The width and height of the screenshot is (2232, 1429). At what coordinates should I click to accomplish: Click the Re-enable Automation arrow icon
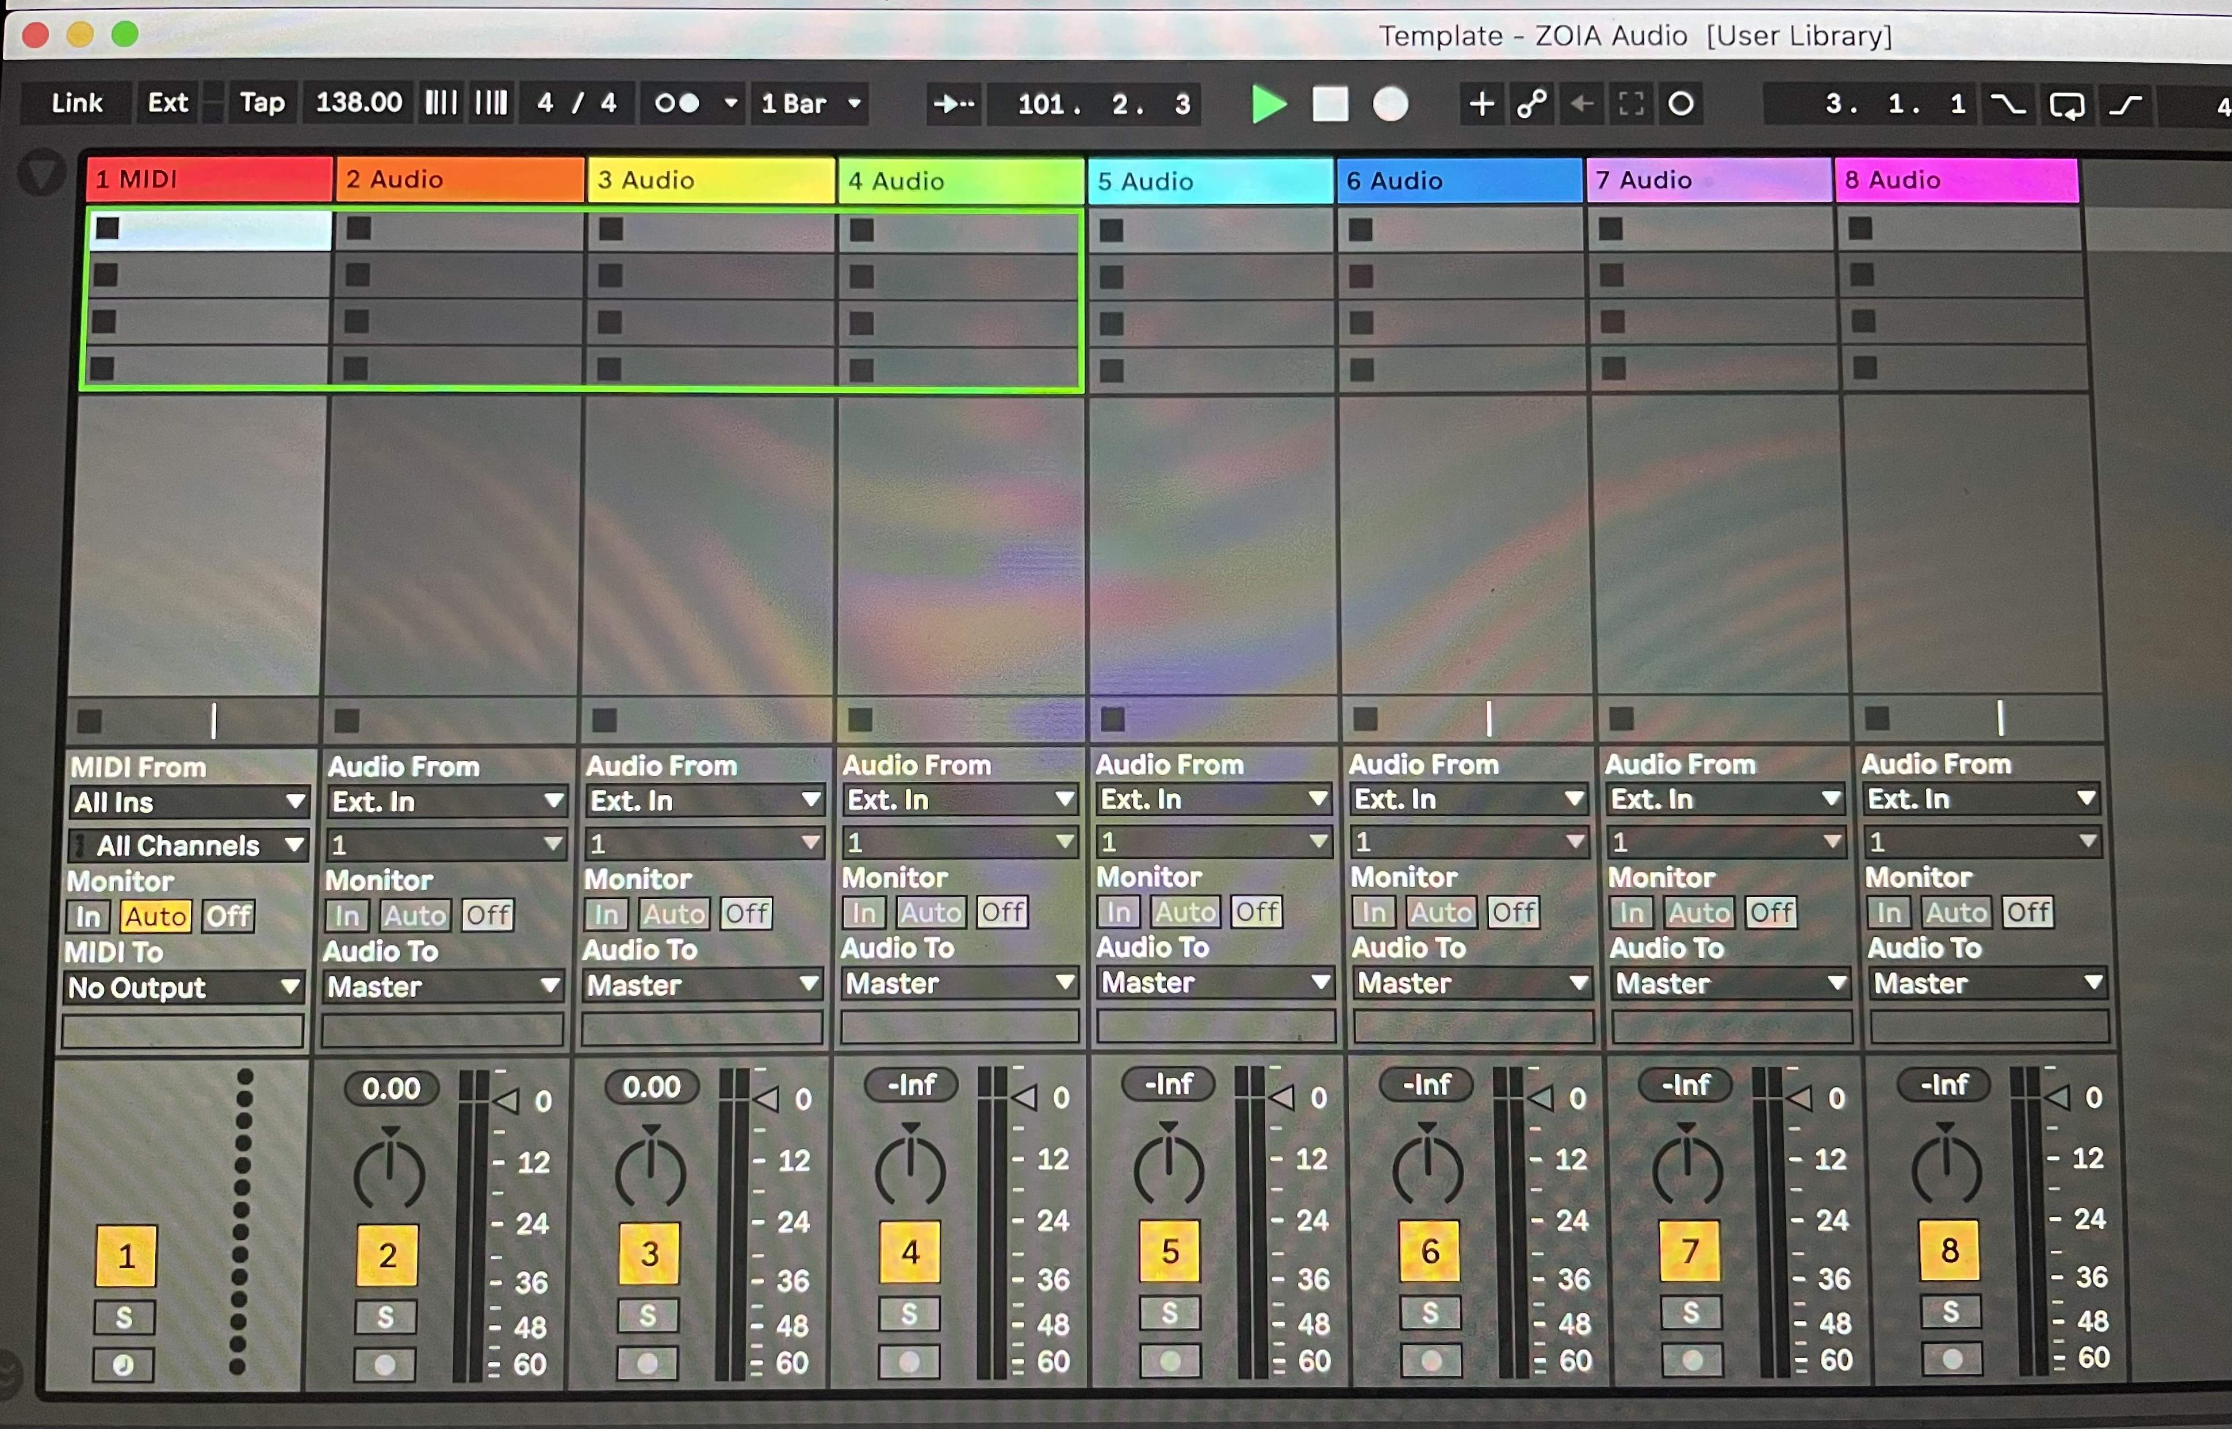point(1582,104)
